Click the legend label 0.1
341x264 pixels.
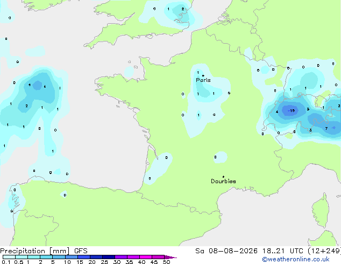[6, 262]
